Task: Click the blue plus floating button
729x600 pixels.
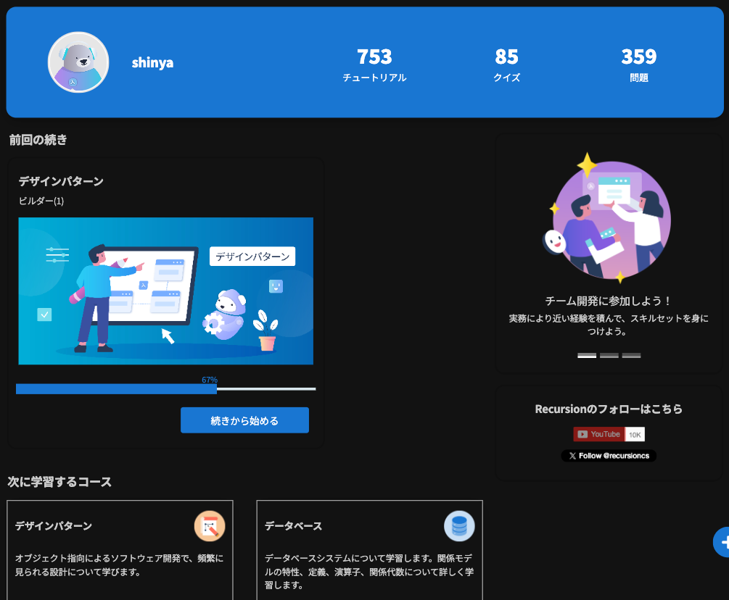Action: (x=723, y=541)
